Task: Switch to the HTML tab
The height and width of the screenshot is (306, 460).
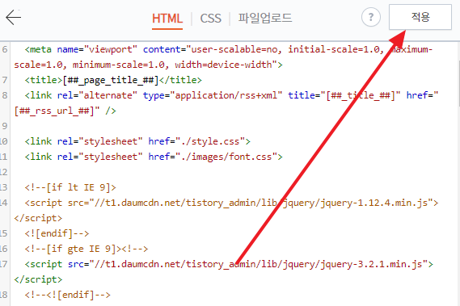Action: pyautogui.click(x=167, y=19)
